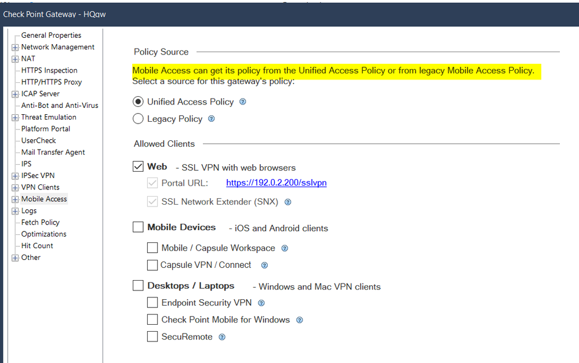Show help for Check Point Mobile for Windows
The image size is (579, 363).
point(300,320)
